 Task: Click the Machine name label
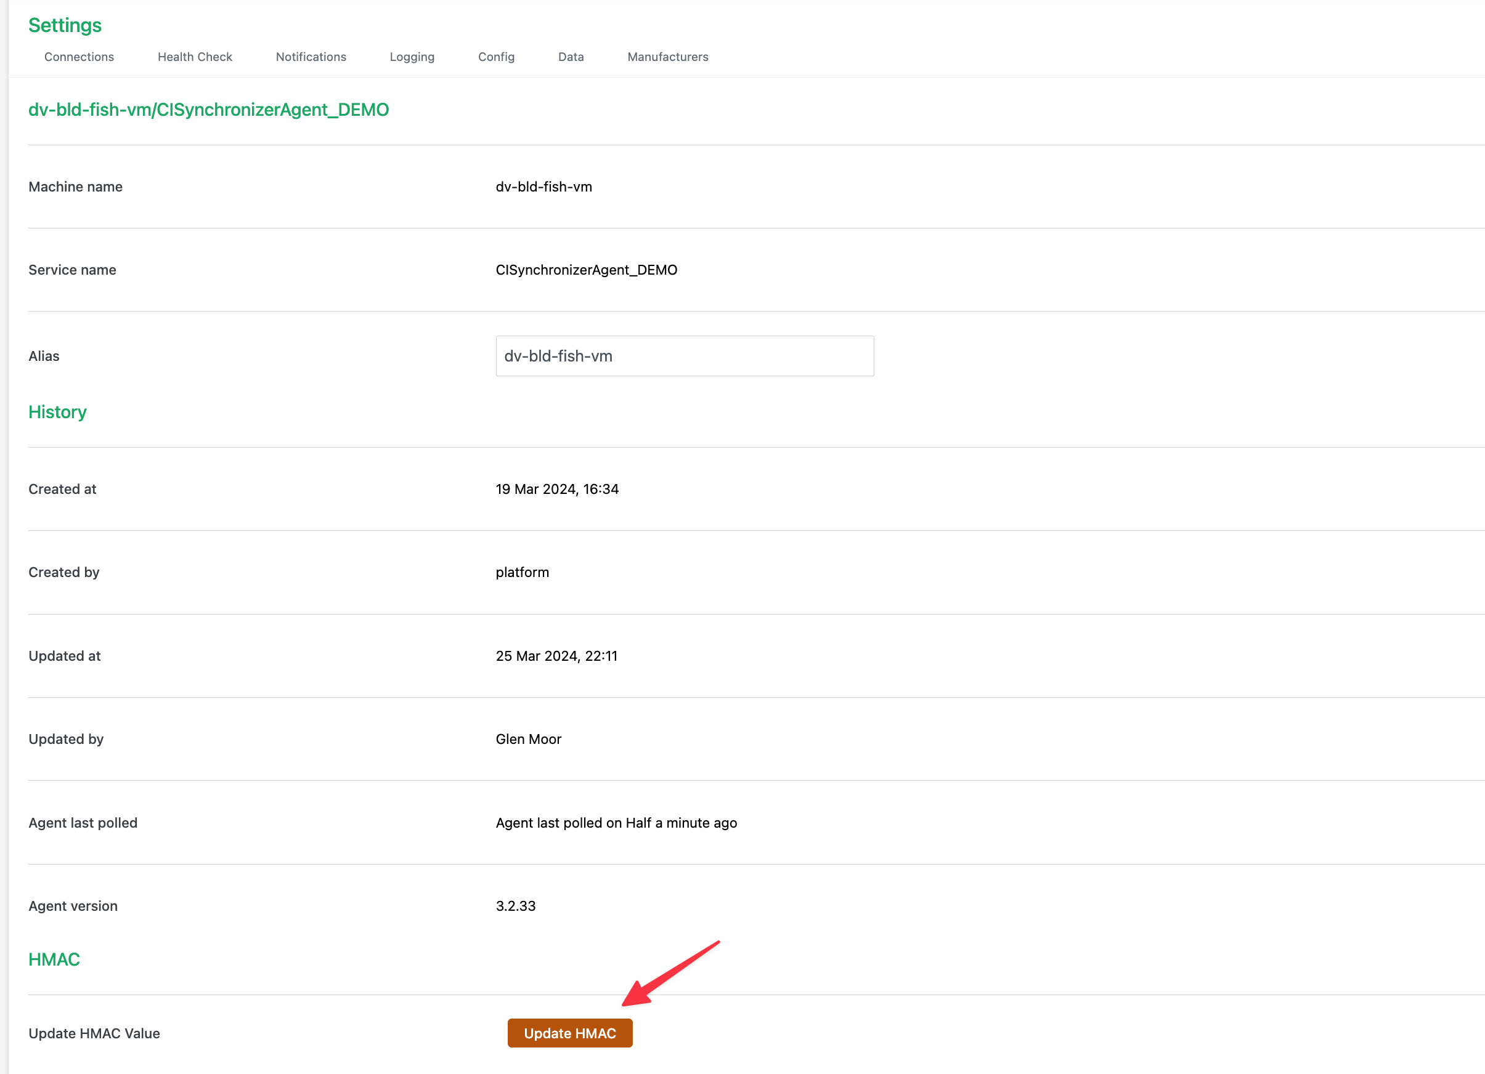pos(75,187)
